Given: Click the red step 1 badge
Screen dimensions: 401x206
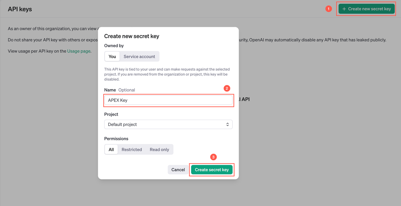Looking at the screenshot, I should 328,9.
